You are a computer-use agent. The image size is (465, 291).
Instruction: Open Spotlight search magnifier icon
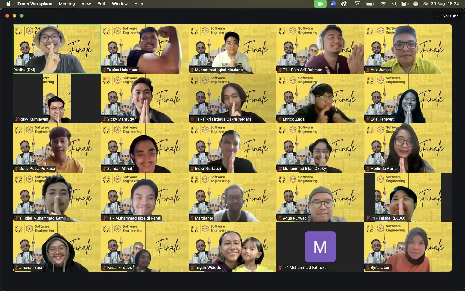coord(394,4)
